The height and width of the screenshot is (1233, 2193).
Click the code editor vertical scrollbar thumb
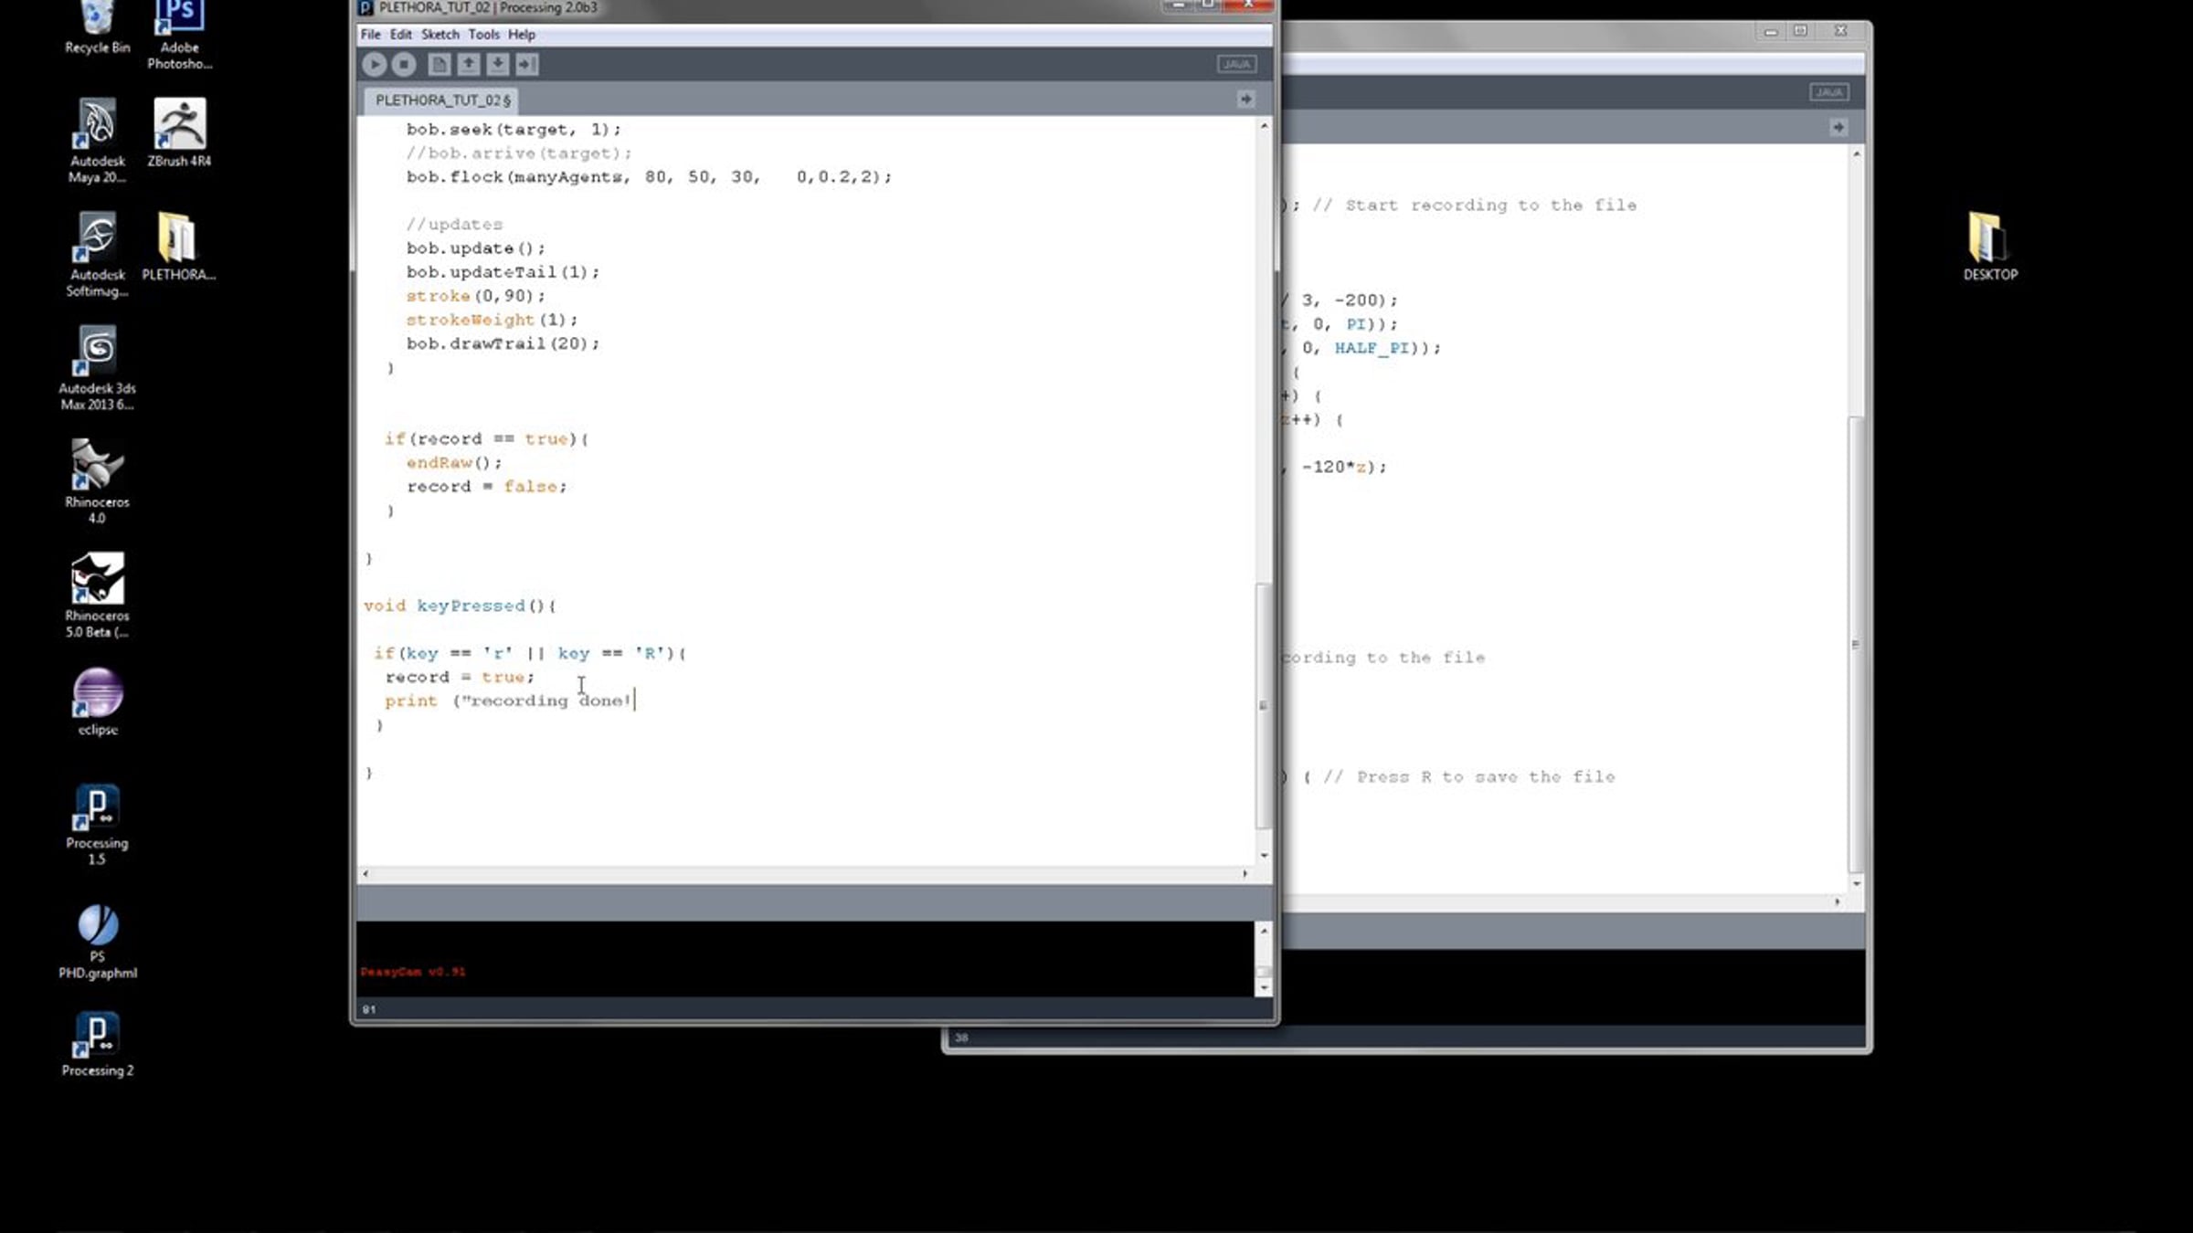click(x=1263, y=703)
